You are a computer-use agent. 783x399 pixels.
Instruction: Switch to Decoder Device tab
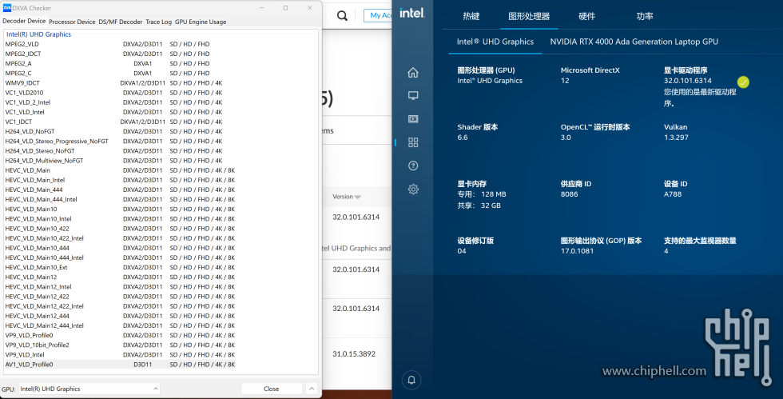24,21
